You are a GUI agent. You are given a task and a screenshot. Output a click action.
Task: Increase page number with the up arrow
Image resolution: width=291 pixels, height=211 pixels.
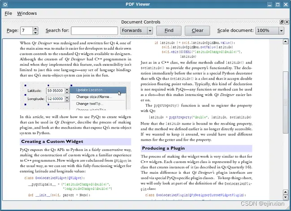point(35,29)
